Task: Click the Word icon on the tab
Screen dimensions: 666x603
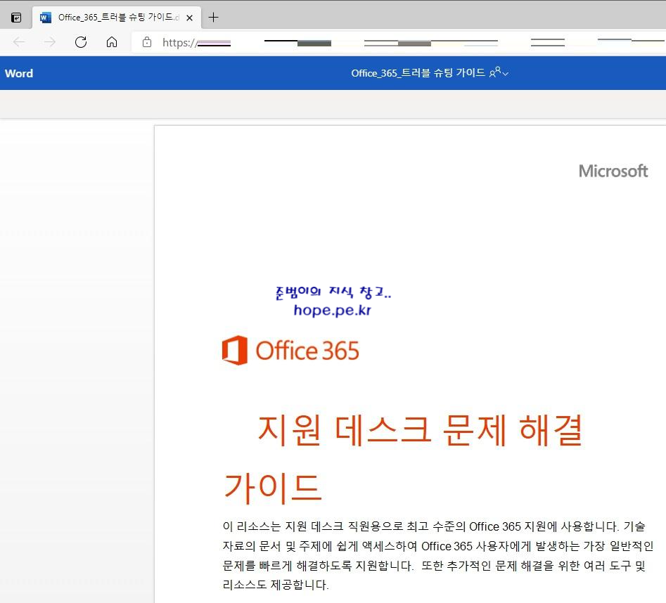Action: (x=45, y=18)
